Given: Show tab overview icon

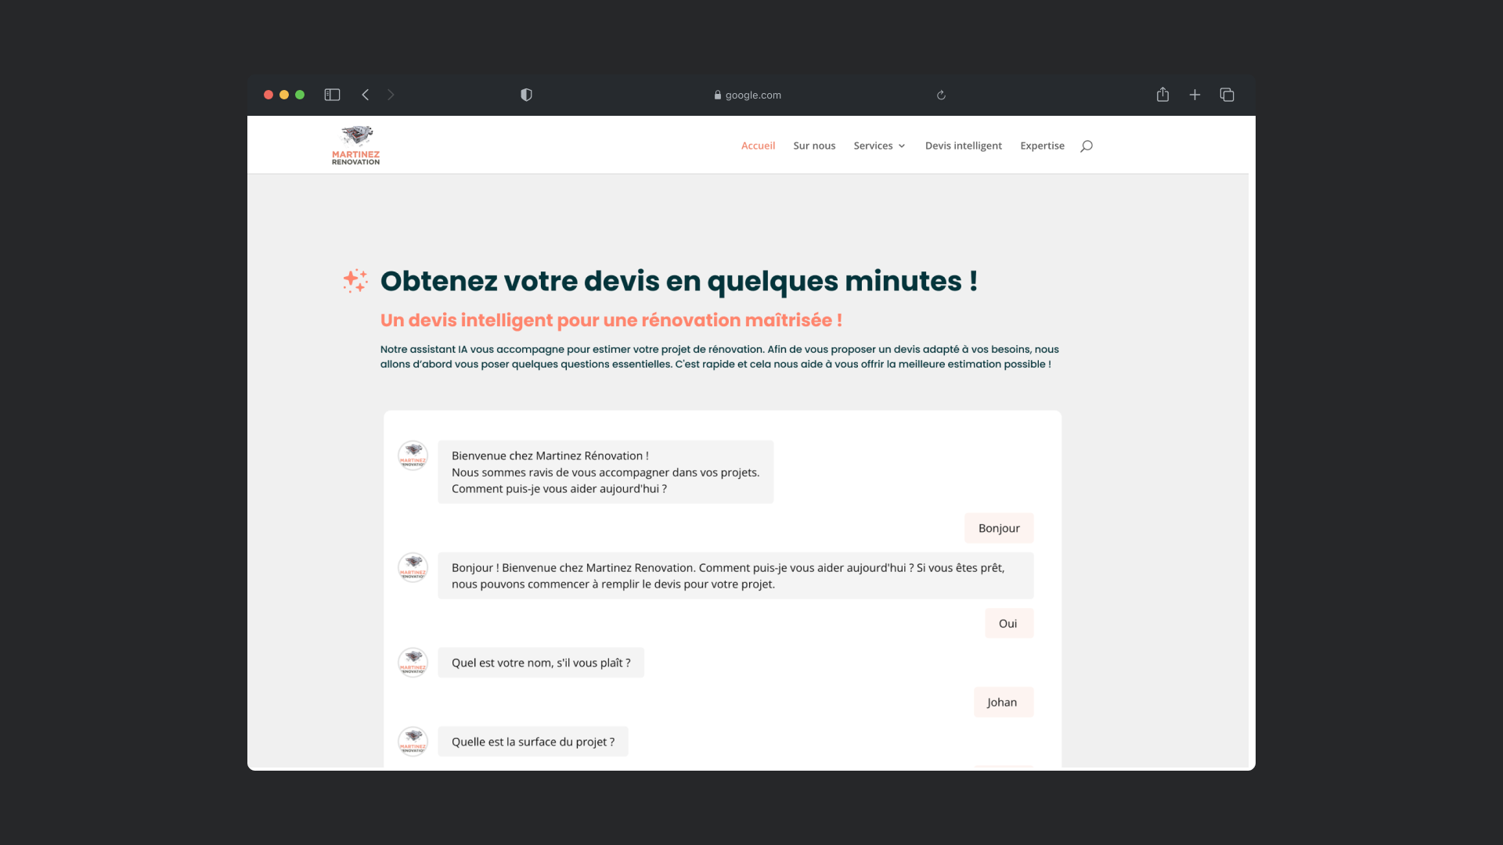Looking at the screenshot, I should [1227, 95].
